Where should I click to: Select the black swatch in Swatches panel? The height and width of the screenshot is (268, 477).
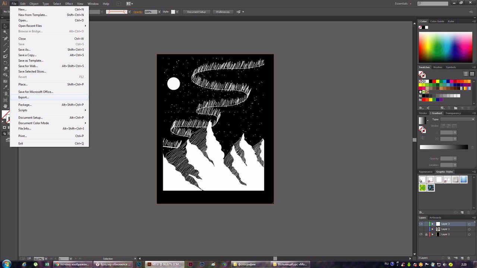pos(430,81)
